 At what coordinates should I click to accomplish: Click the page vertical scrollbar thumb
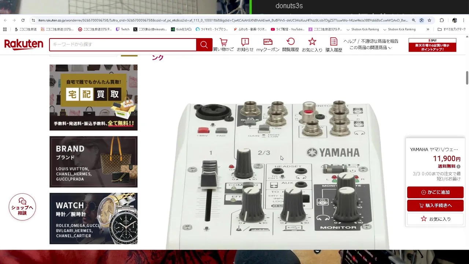tap(467, 78)
